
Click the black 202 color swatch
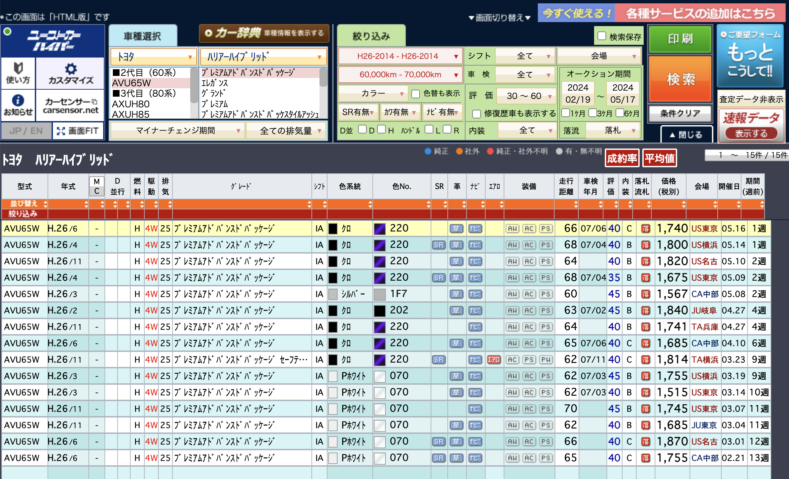(x=379, y=311)
